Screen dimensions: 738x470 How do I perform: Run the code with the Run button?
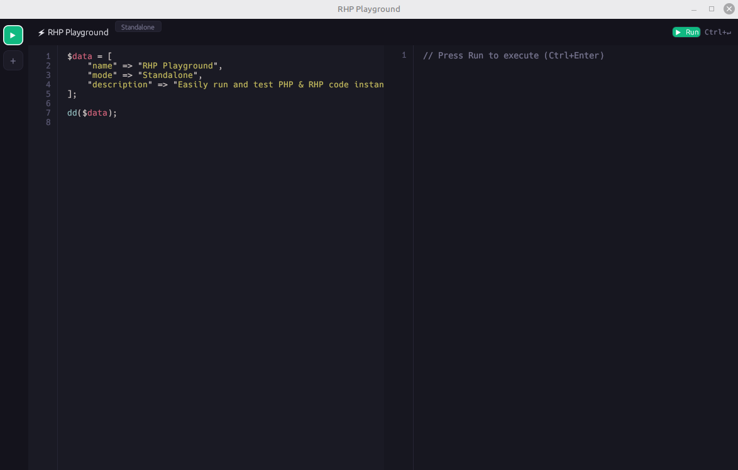click(686, 32)
